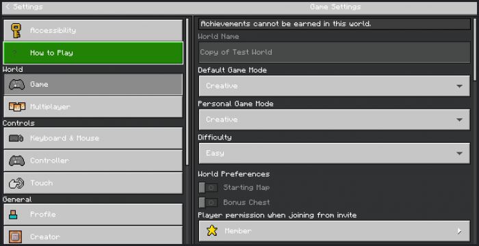
Task: Toggle the Bonus Chest switch
Action: [208, 202]
